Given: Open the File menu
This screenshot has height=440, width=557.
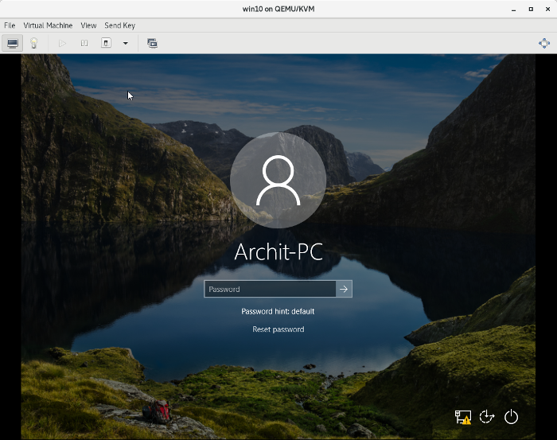Looking at the screenshot, I should (x=10, y=25).
